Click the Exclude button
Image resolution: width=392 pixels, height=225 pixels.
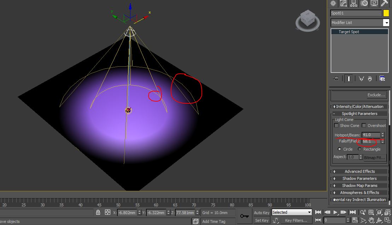pyautogui.click(x=376, y=95)
